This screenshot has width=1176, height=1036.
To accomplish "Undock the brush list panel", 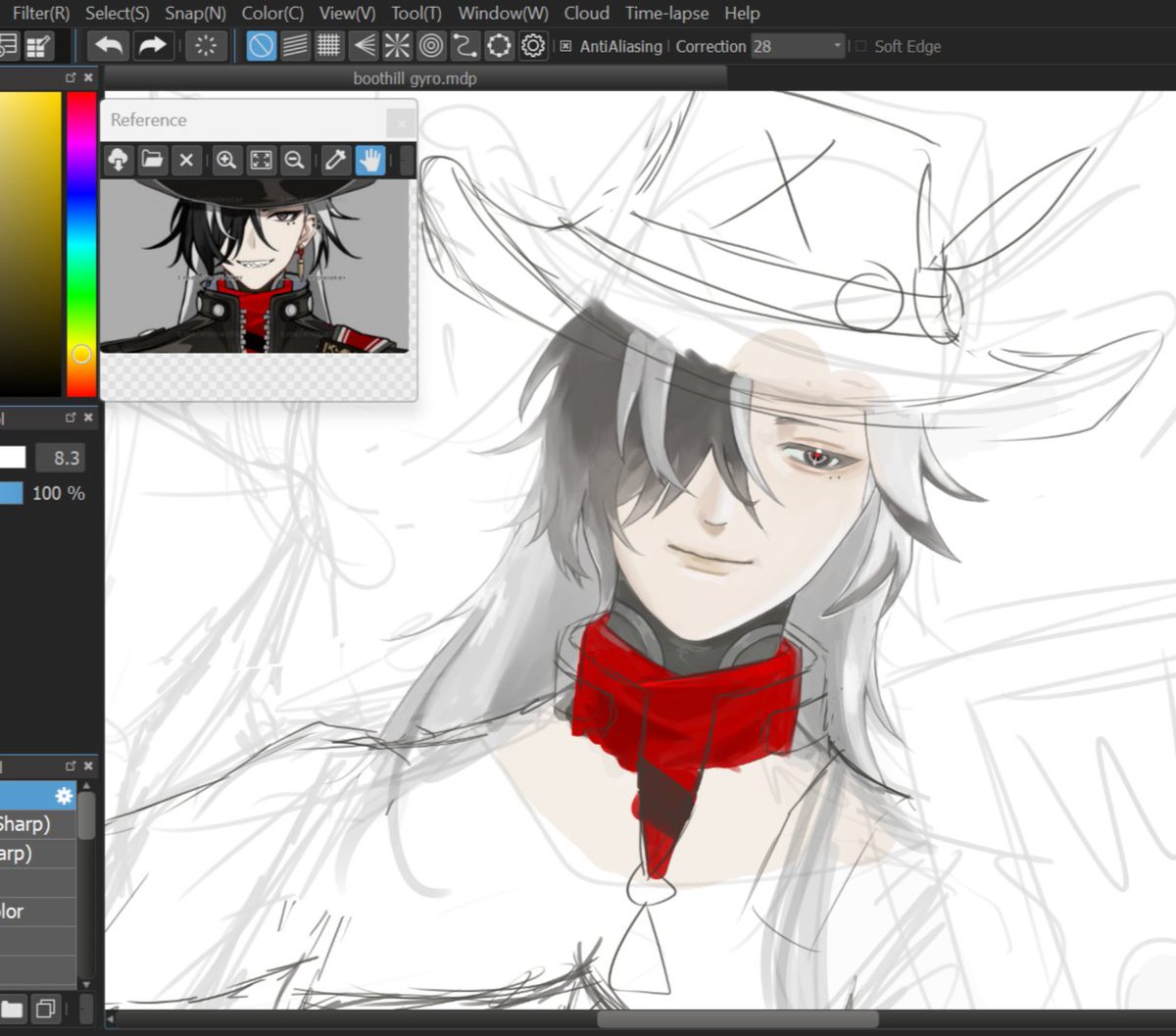I will [71, 765].
